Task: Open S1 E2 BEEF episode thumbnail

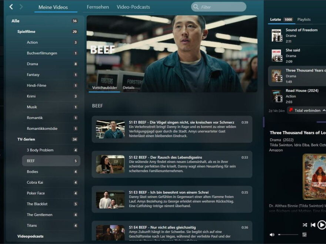Action: 110,164
